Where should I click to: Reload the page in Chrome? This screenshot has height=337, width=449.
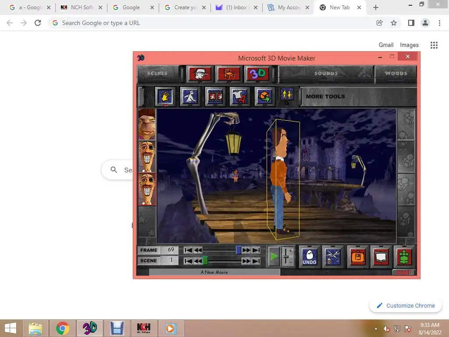[x=38, y=23]
